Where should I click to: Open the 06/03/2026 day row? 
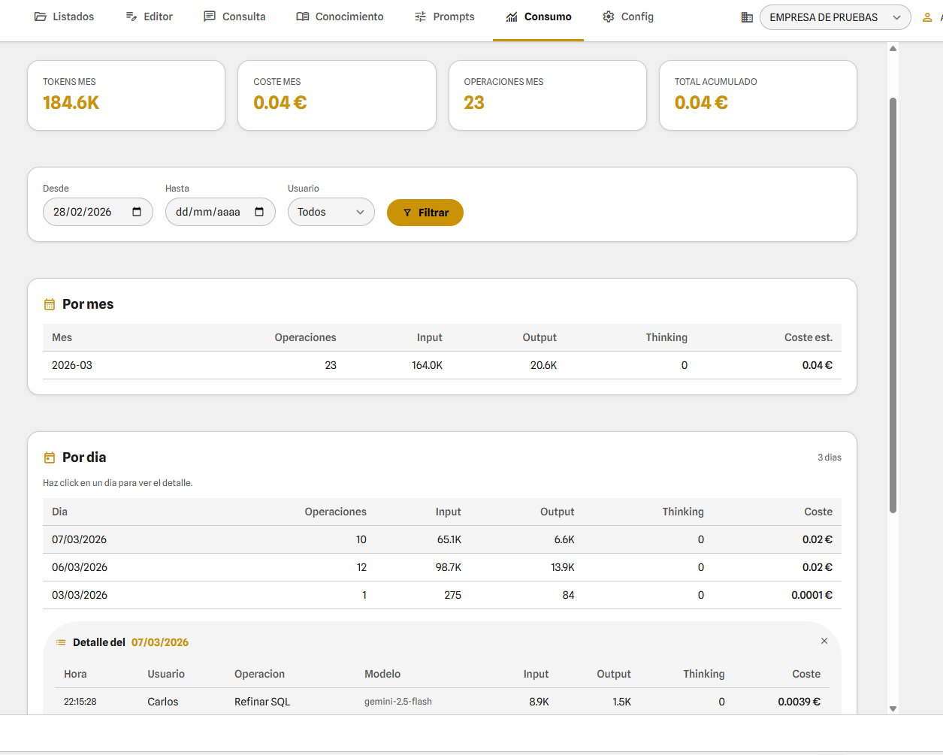(442, 567)
